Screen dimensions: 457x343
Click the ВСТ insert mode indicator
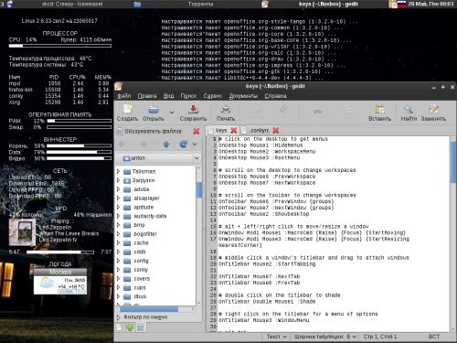434,337
